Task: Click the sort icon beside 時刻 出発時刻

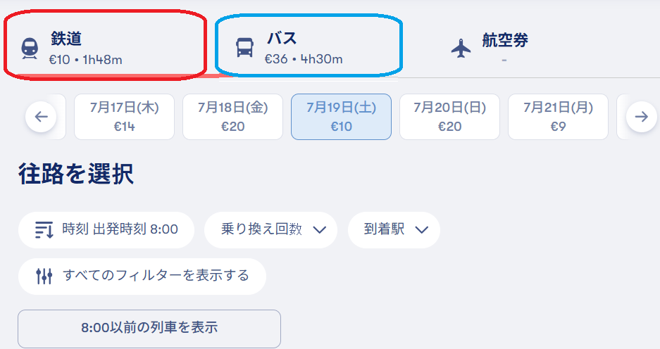Action: pyautogui.click(x=44, y=230)
